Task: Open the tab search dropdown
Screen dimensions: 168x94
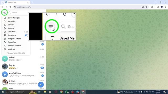Action: [x=2, y=2]
